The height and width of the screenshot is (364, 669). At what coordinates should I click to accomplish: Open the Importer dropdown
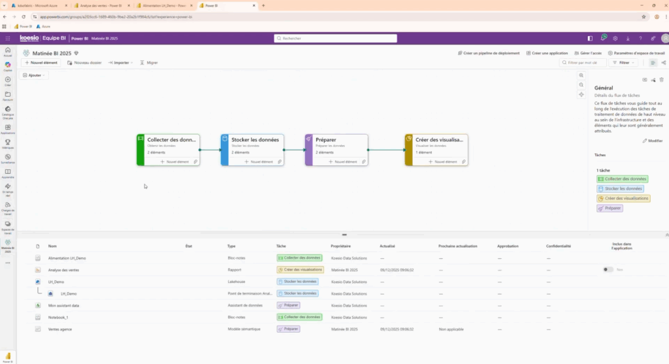[x=121, y=63]
